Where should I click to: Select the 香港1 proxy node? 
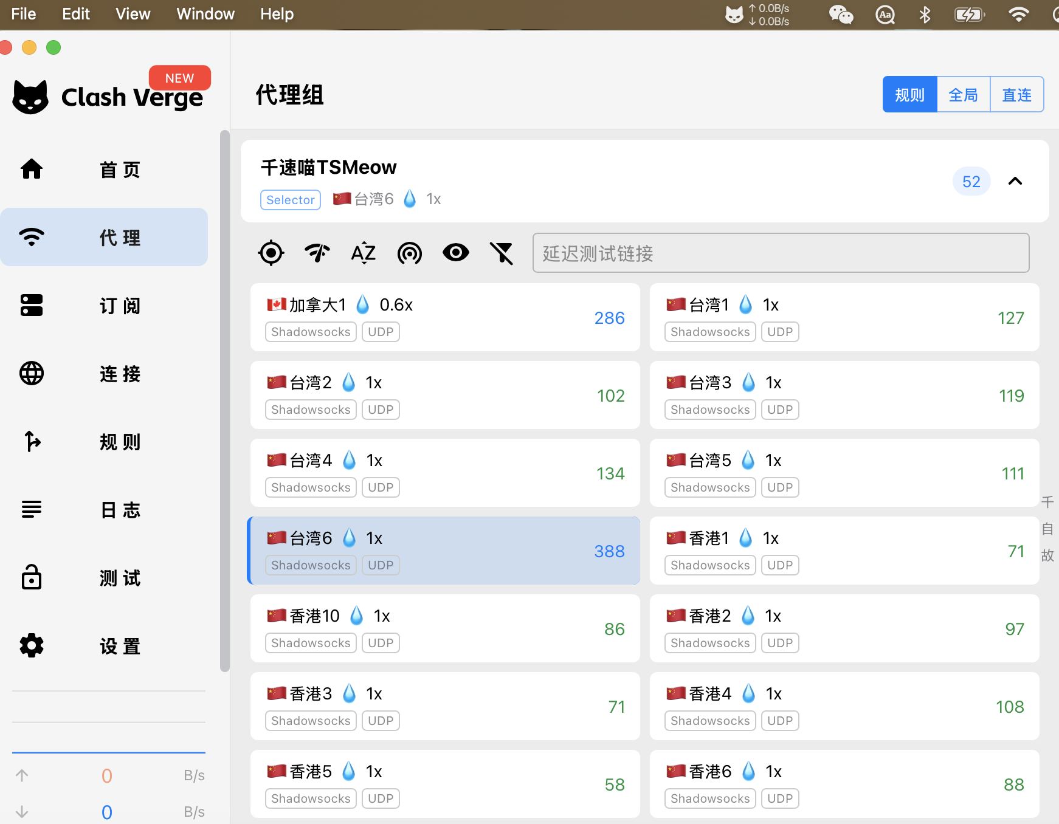tap(844, 551)
